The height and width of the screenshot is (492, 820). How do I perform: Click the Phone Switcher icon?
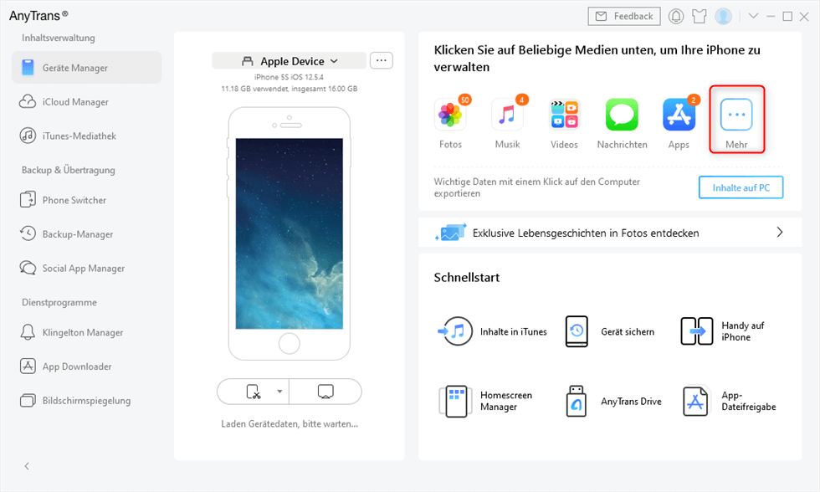(28, 200)
